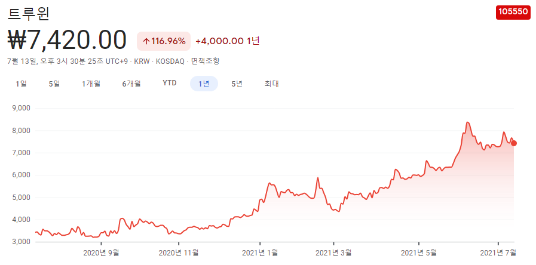Click the 2020년 11월 x-axis label
The height and width of the screenshot is (265, 536).
(x=179, y=253)
